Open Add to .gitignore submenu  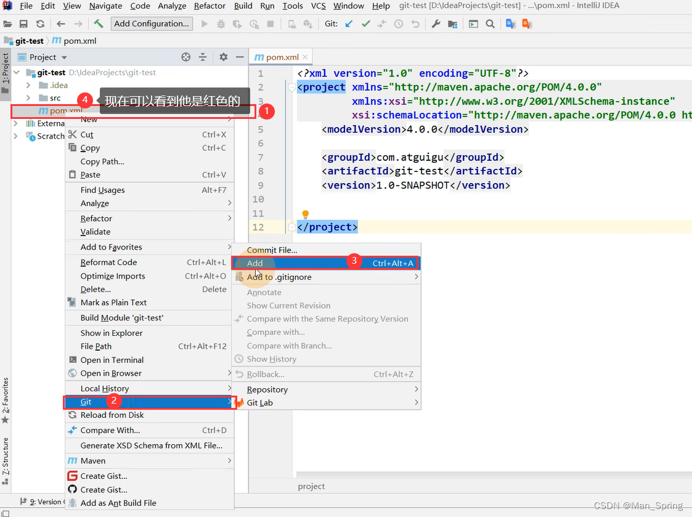coord(327,277)
